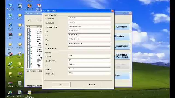The width and height of the screenshot is (175, 98).
Task: Click the Country field showing USA
Action: point(89,56)
